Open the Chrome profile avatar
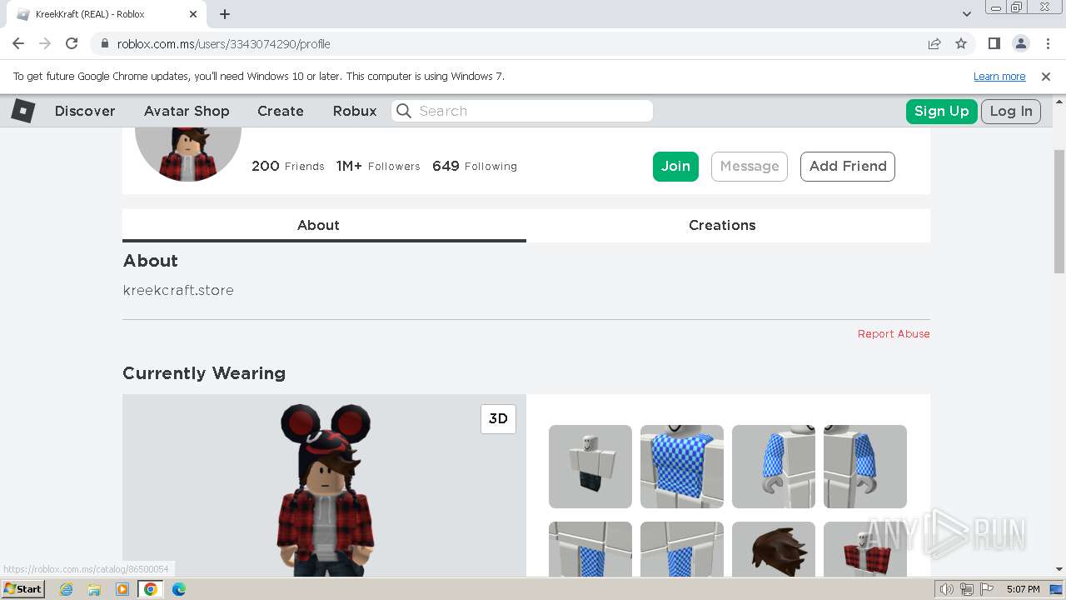The height and width of the screenshot is (600, 1066). pos(1021,43)
